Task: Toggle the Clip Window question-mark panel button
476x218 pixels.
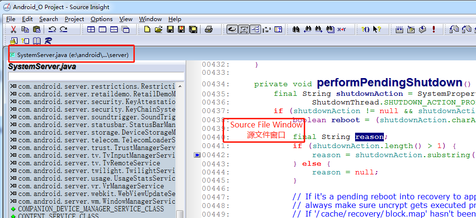Action: [x=278, y=29]
